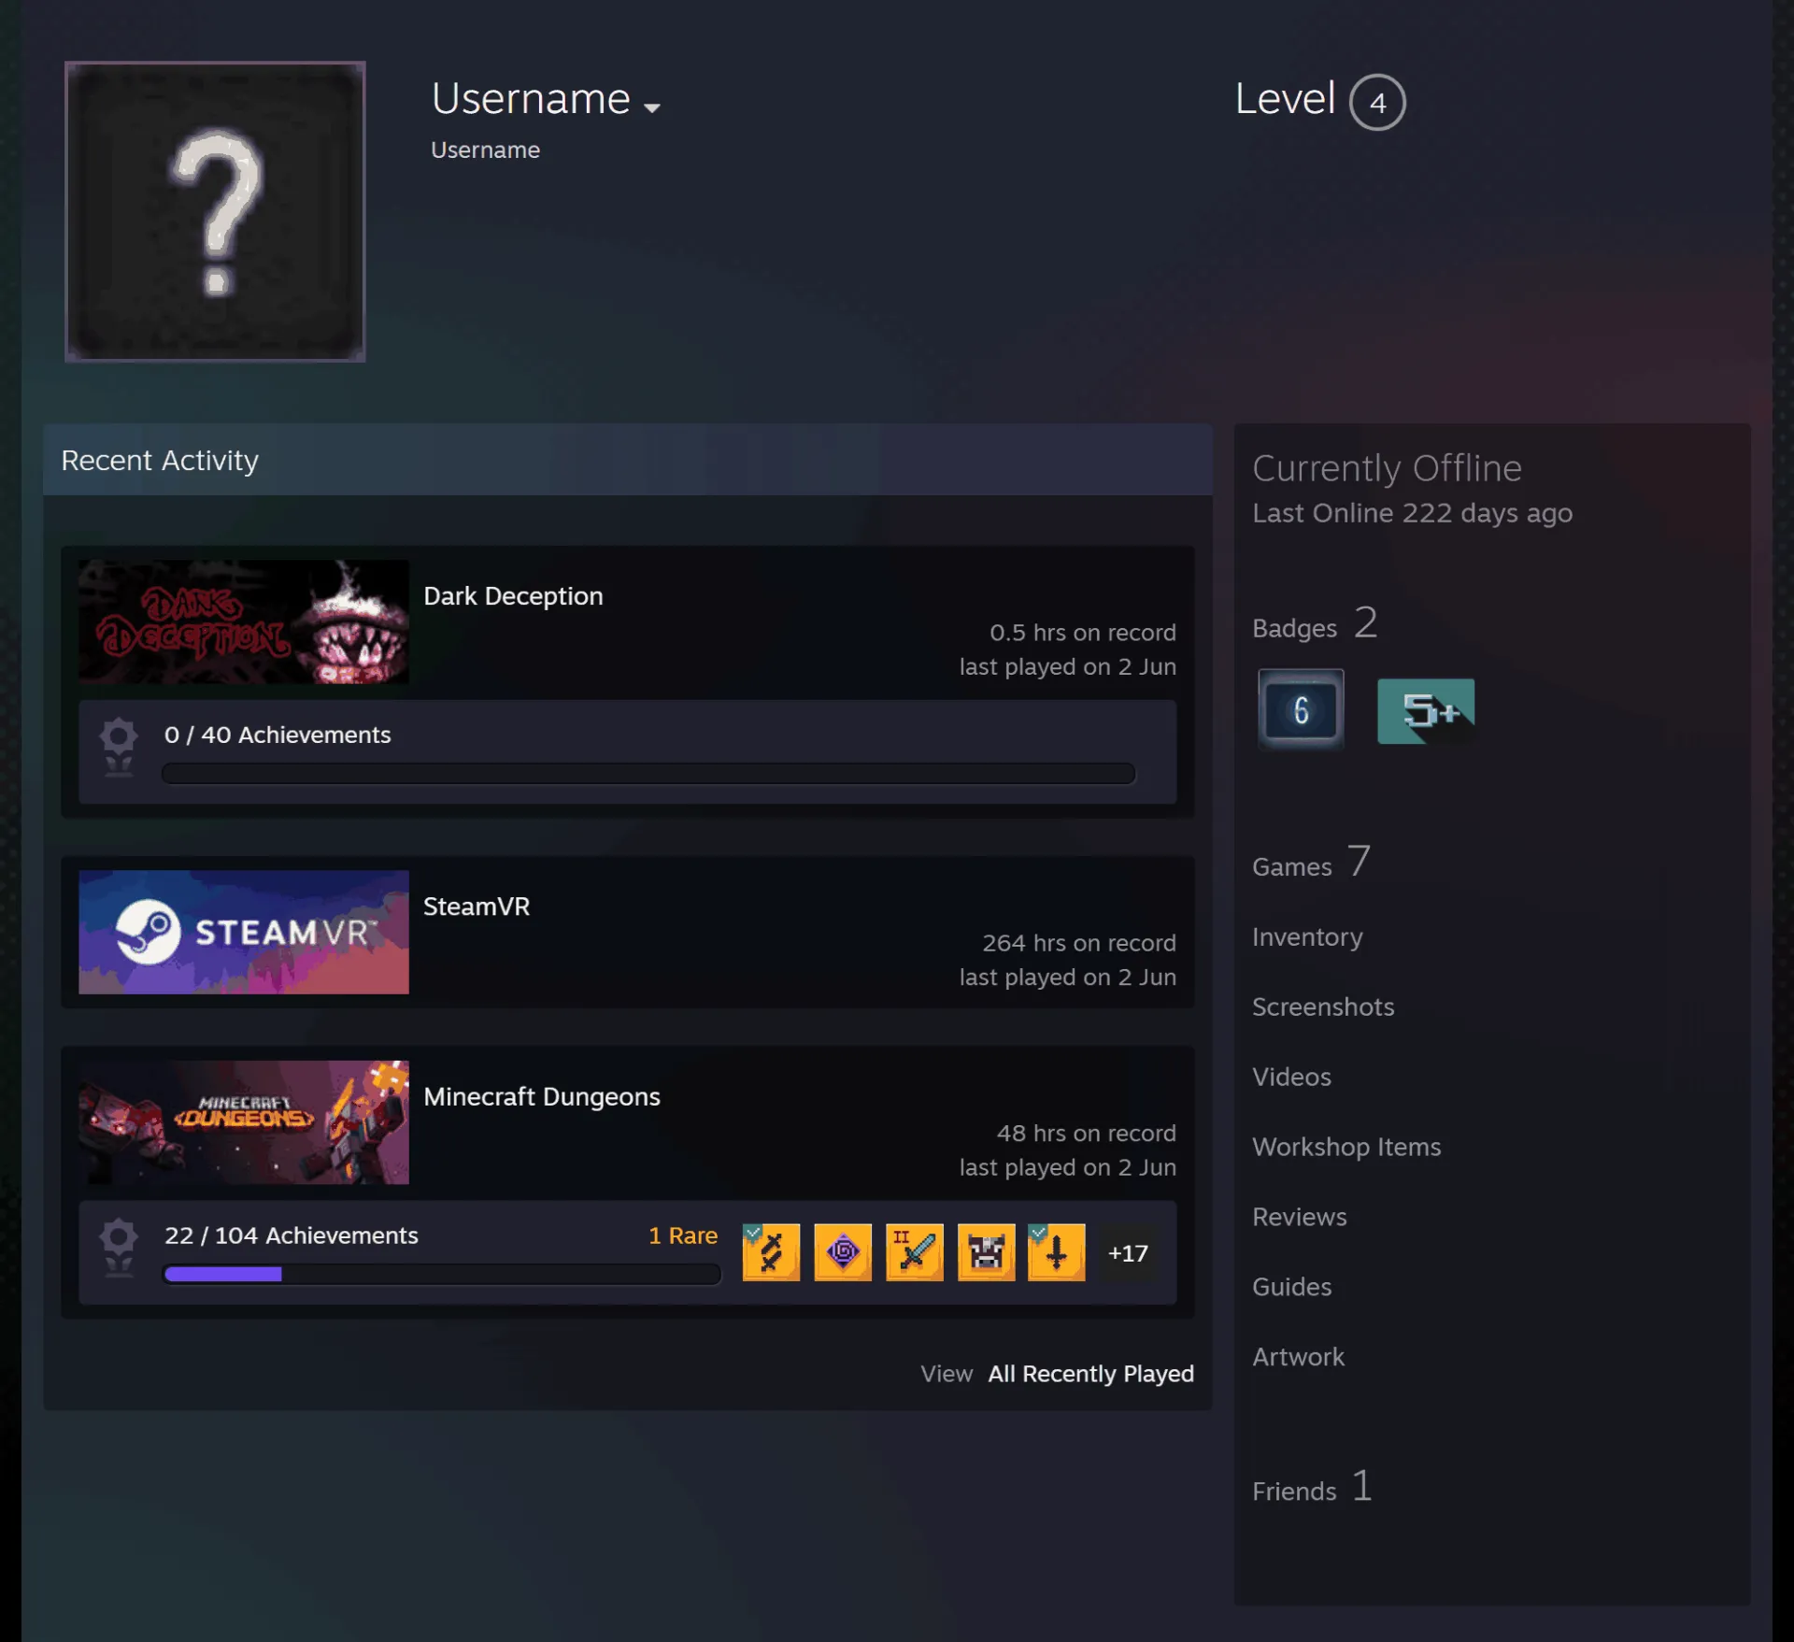Open the Inventory link
This screenshot has height=1642, width=1794.
point(1307,936)
